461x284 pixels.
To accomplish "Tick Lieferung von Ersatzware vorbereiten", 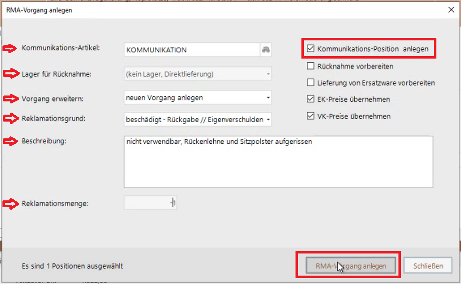I will pos(310,83).
